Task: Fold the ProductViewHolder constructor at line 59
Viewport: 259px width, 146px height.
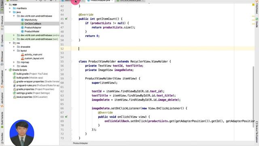Action: [x=71, y=79]
